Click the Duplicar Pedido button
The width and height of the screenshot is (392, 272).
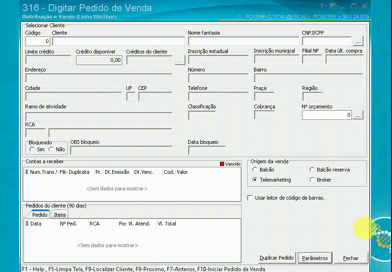277,258
